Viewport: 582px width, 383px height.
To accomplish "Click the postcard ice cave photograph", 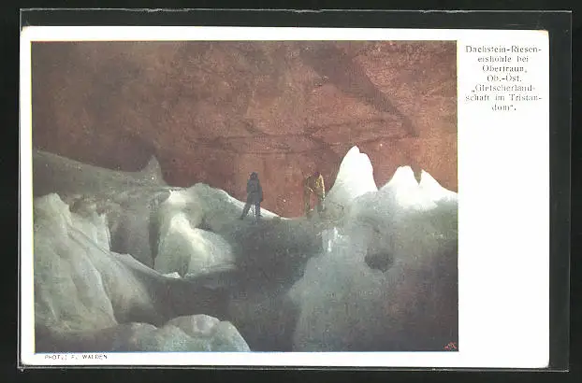I will click(244, 196).
